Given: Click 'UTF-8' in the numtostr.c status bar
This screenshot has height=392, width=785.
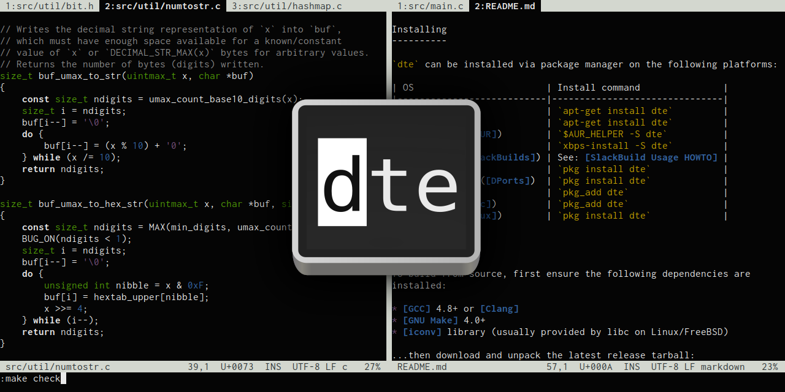Looking at the screenshot, I should pos(305,367).
